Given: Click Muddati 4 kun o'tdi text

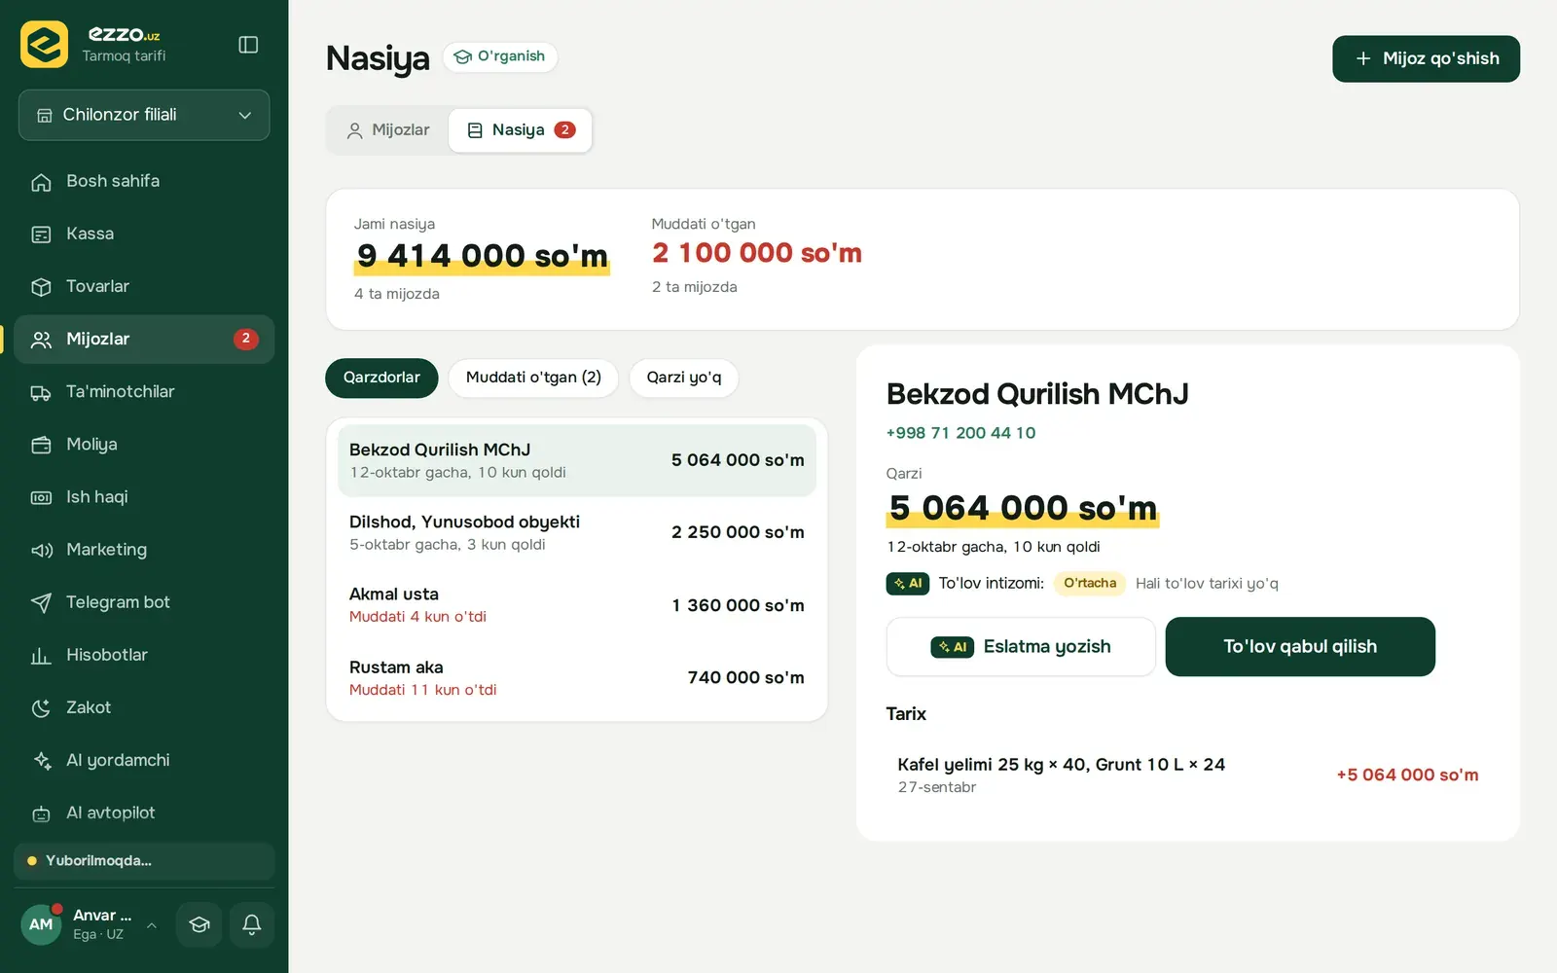Looking at the screenshot, I should click(417, 617).
